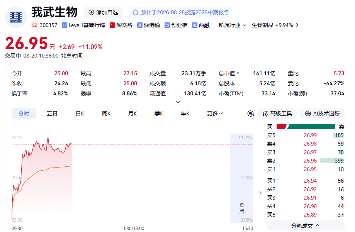Click the 我武生物 company logo
This screenshot has width=355, height=232.
click(16, 17)
